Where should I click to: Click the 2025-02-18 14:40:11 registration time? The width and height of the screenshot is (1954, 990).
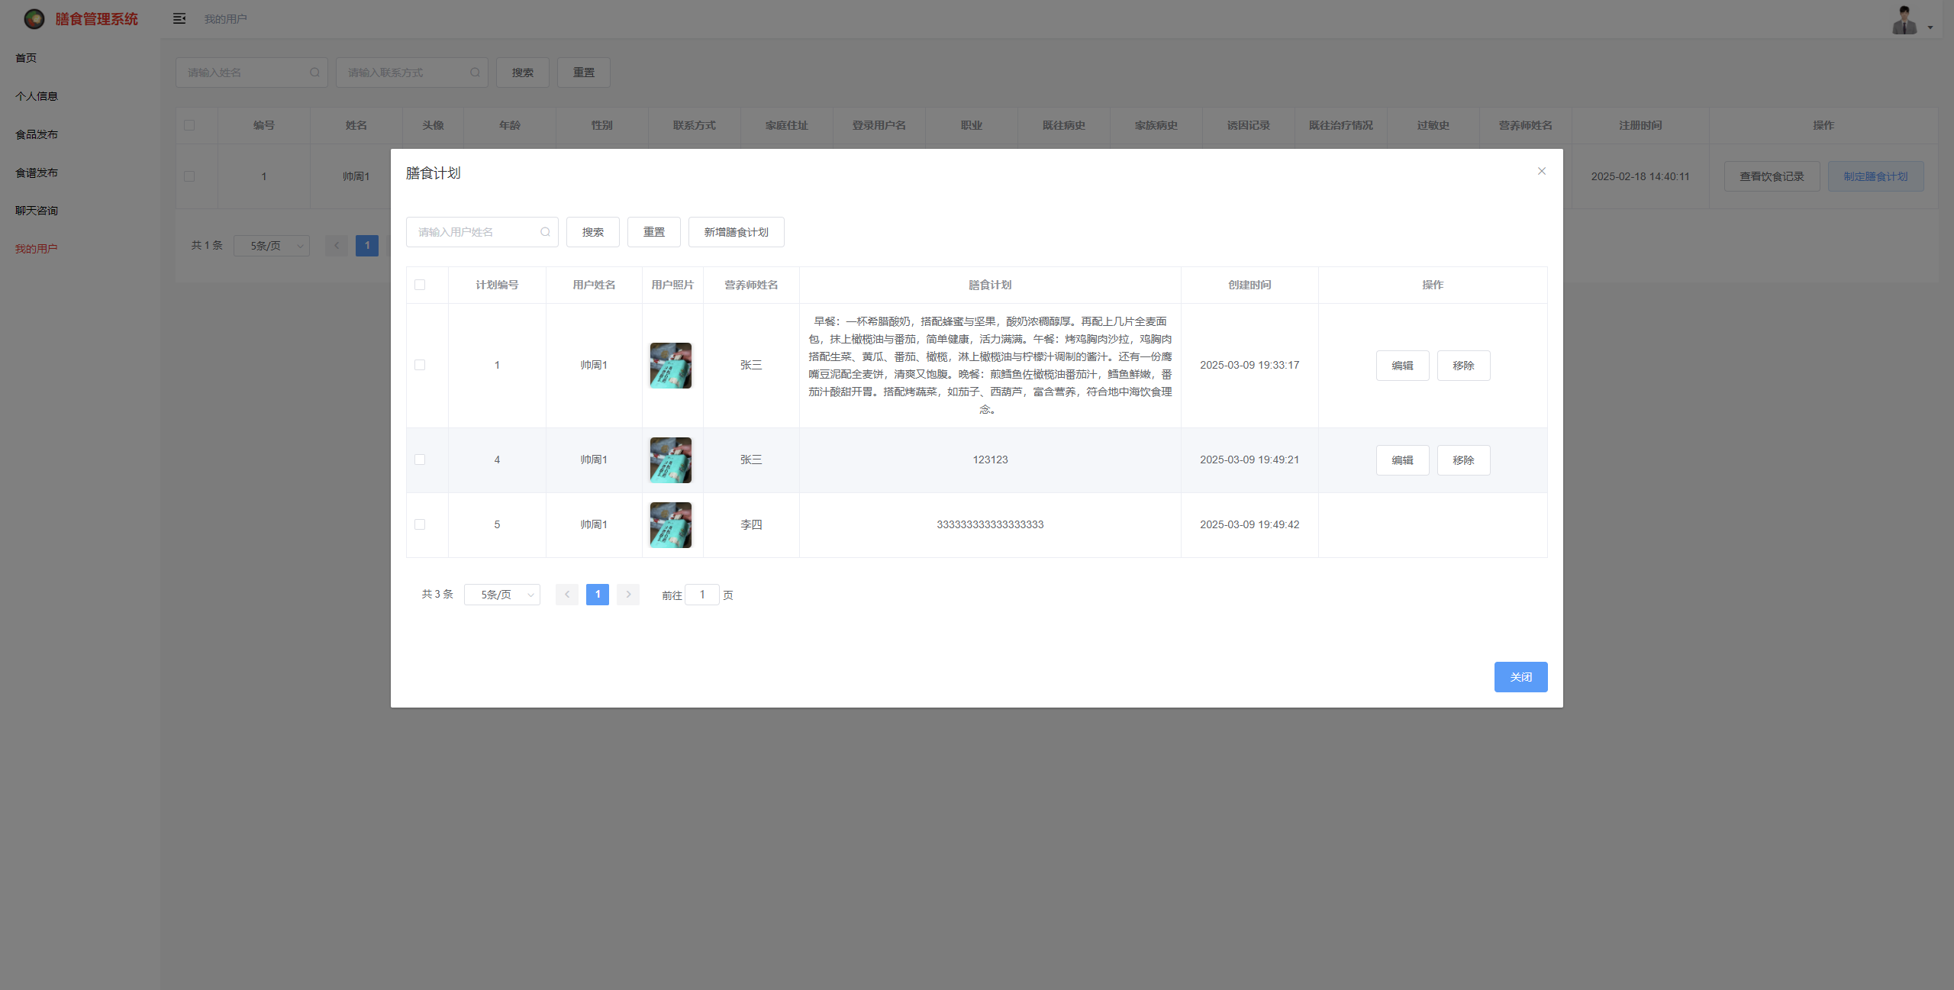click(1640, 176)
